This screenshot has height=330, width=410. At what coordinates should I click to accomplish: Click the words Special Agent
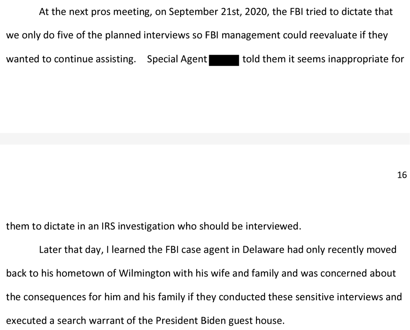click(x=177, y=60)
